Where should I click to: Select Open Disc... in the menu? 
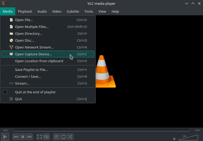click(x=48, y=40)
